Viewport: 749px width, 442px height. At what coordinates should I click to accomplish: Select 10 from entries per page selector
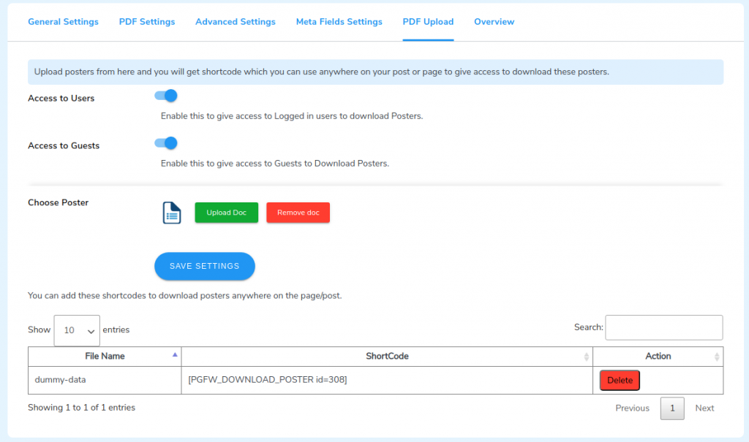pyautogui.click(x=76, y=330)
